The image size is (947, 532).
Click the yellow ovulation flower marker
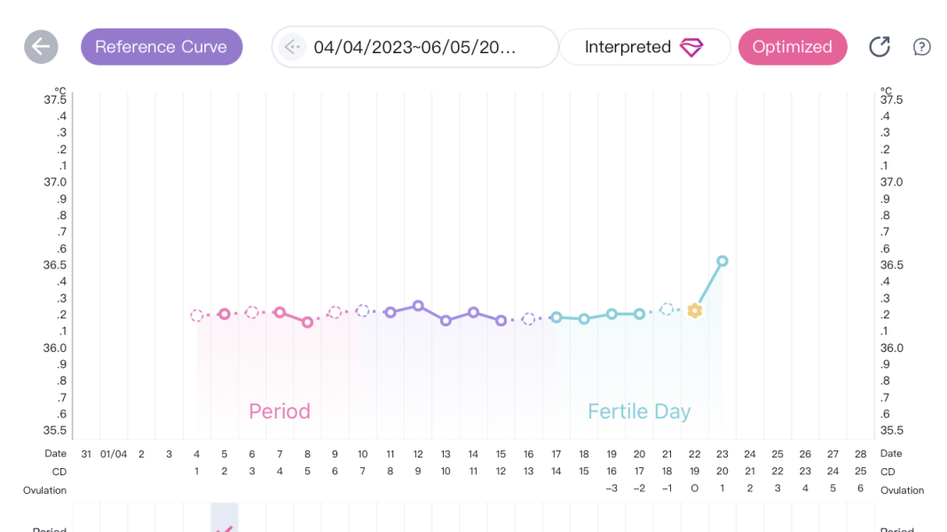pyautogui.click(x=695, y=311)
